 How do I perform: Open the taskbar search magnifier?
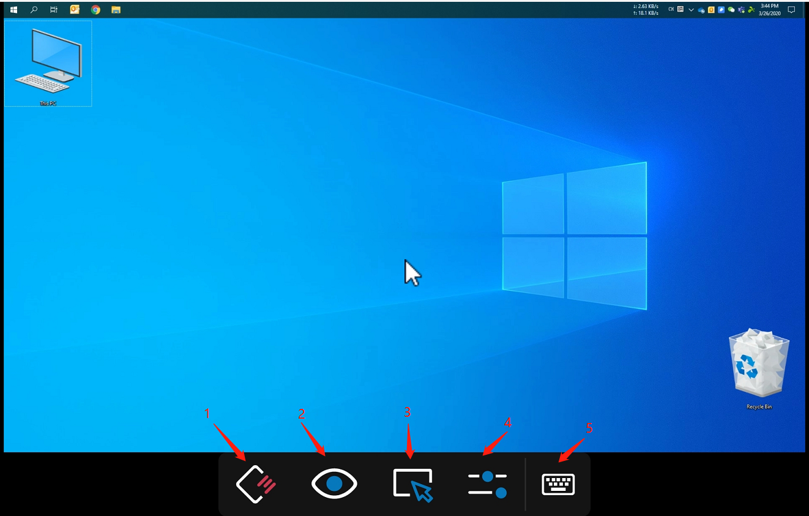pos(34,10)
